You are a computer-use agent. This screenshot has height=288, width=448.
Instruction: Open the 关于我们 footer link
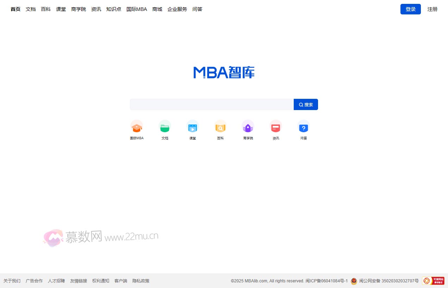[x=13, y=281]
